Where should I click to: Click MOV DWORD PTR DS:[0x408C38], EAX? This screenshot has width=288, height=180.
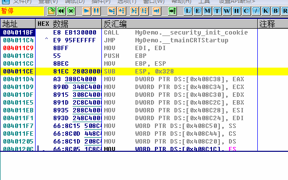click(x=174, y=79)
